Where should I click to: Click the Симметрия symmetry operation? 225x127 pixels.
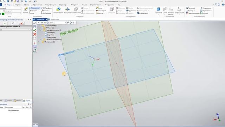(x=101, y=11)
